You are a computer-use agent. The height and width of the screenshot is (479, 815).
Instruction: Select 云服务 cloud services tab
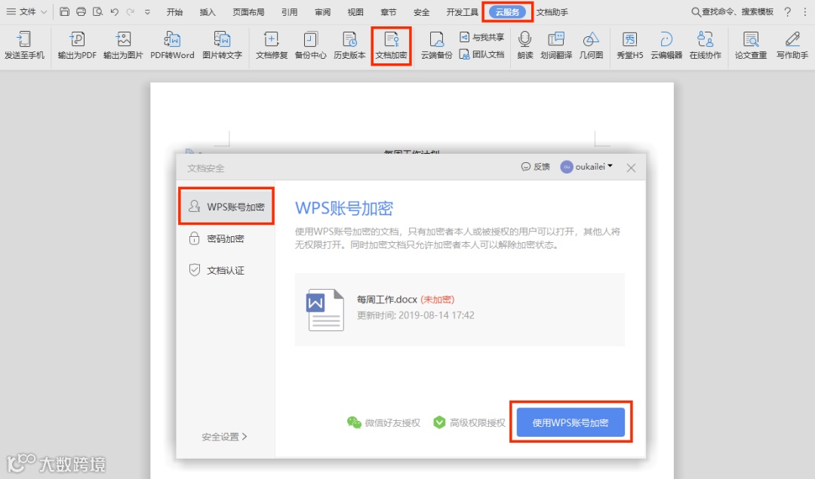[507, 12]
